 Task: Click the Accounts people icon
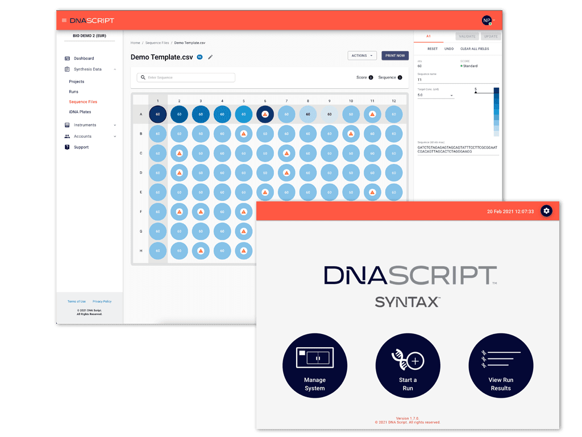click(x=67, y=137)
